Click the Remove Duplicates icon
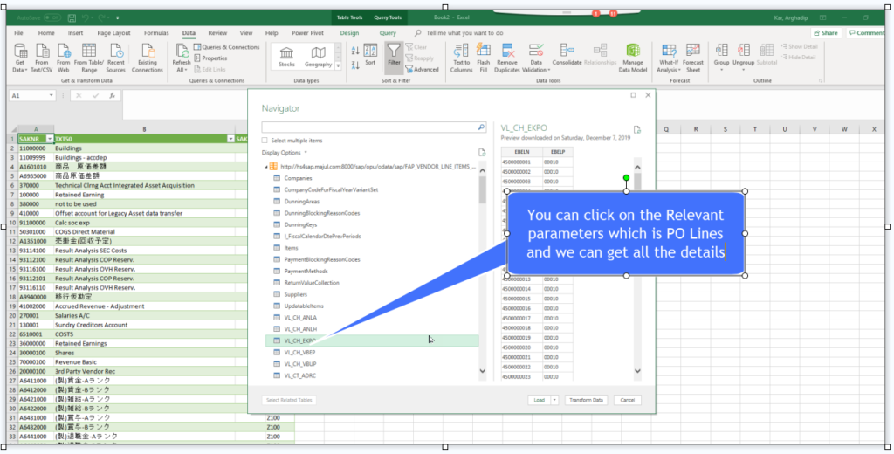Viewport: 894px width, 454px height. pos(507,58)
